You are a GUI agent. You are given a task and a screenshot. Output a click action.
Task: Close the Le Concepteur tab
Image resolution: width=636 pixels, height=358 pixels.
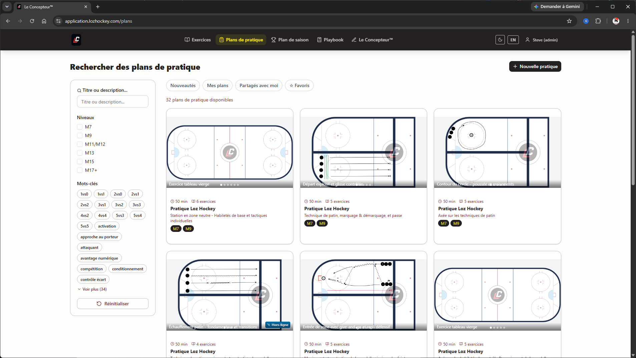click(86, 7)
